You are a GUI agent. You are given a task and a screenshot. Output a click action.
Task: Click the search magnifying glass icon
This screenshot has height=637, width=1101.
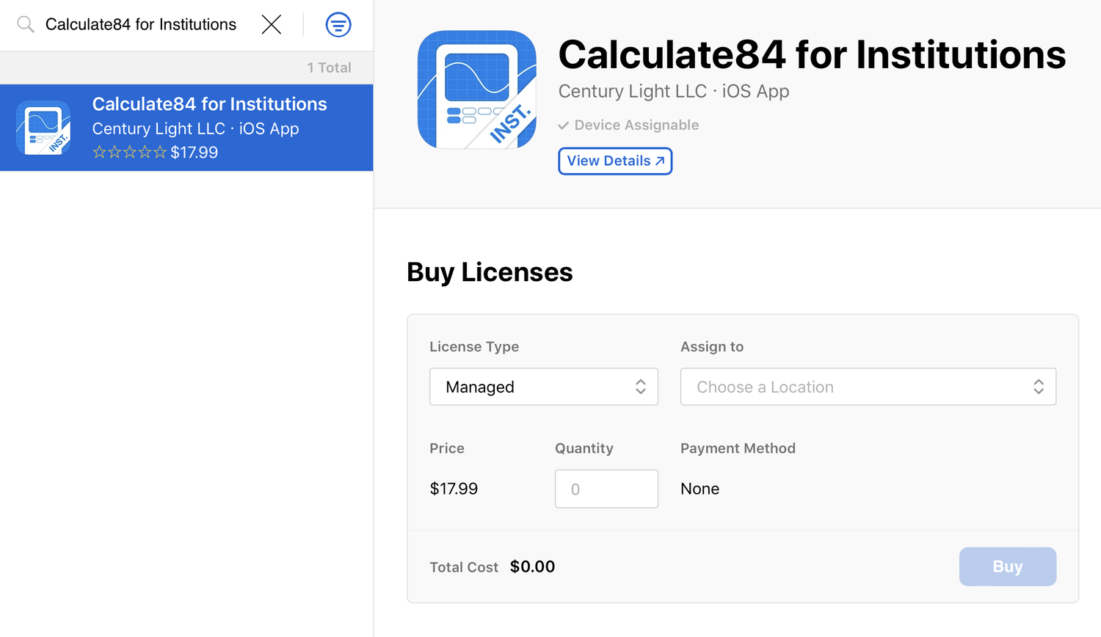pyautogui.click(x=26, y=24)
